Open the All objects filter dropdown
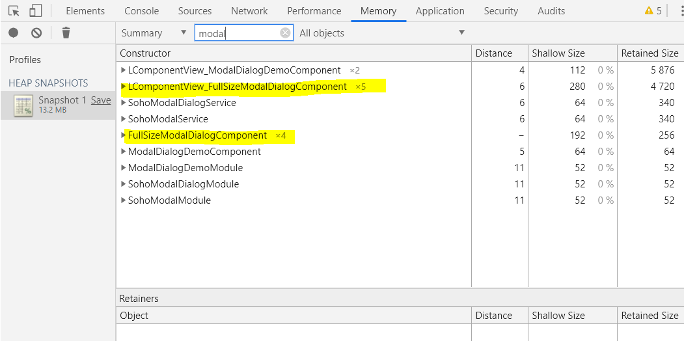 tap(382, 33)
